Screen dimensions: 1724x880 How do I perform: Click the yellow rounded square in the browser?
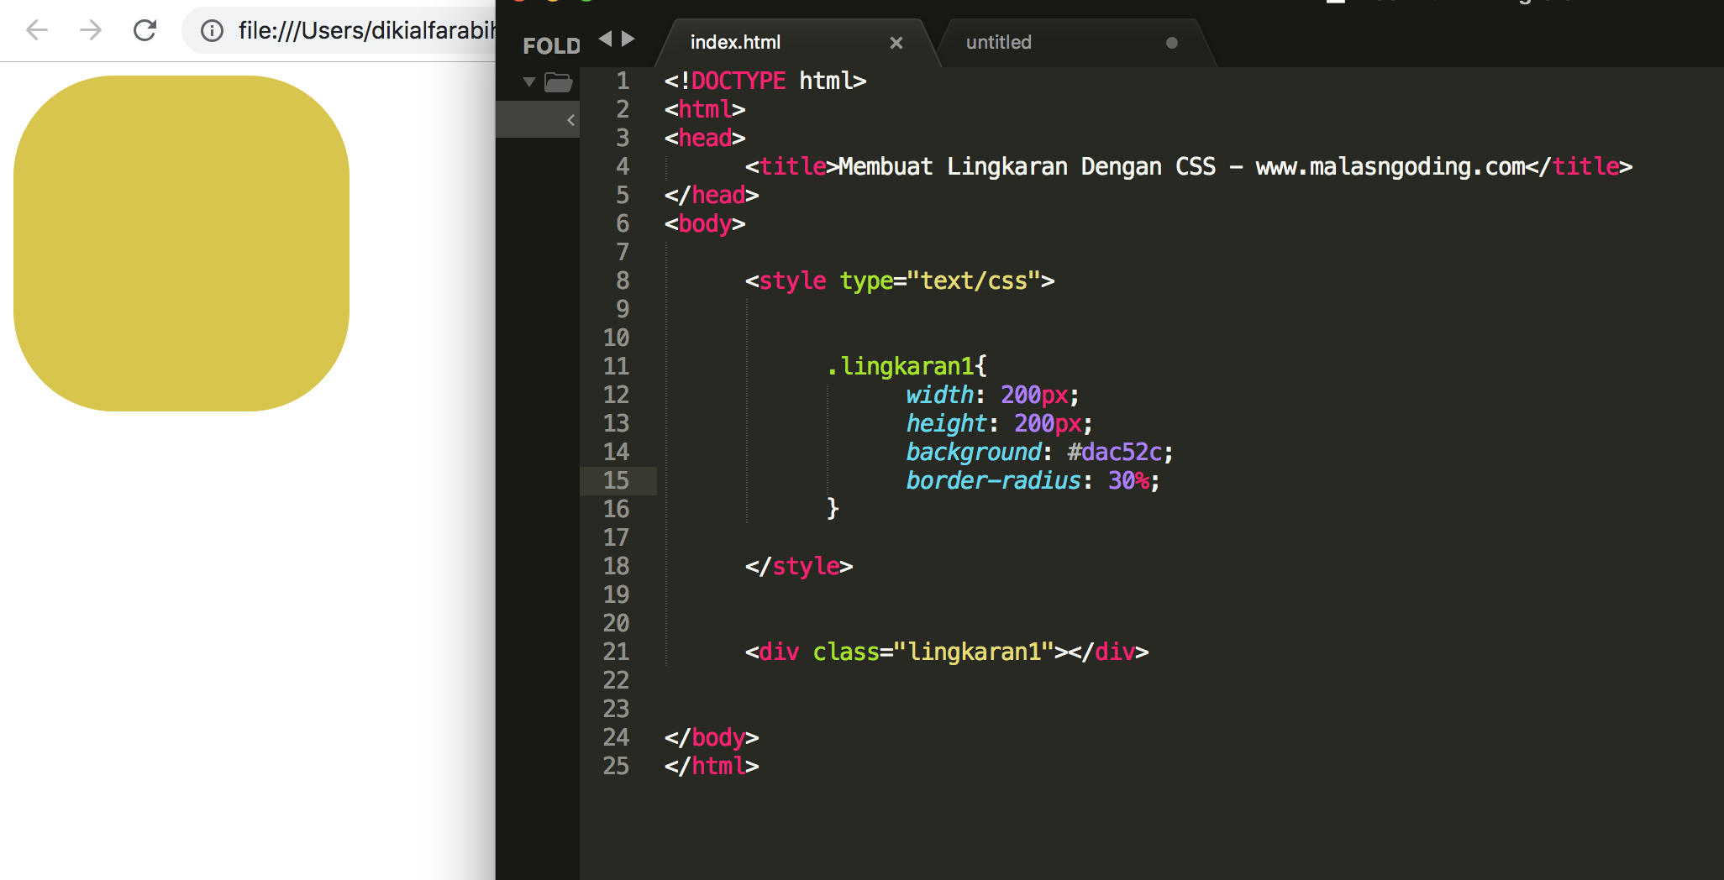pos(181,244)
